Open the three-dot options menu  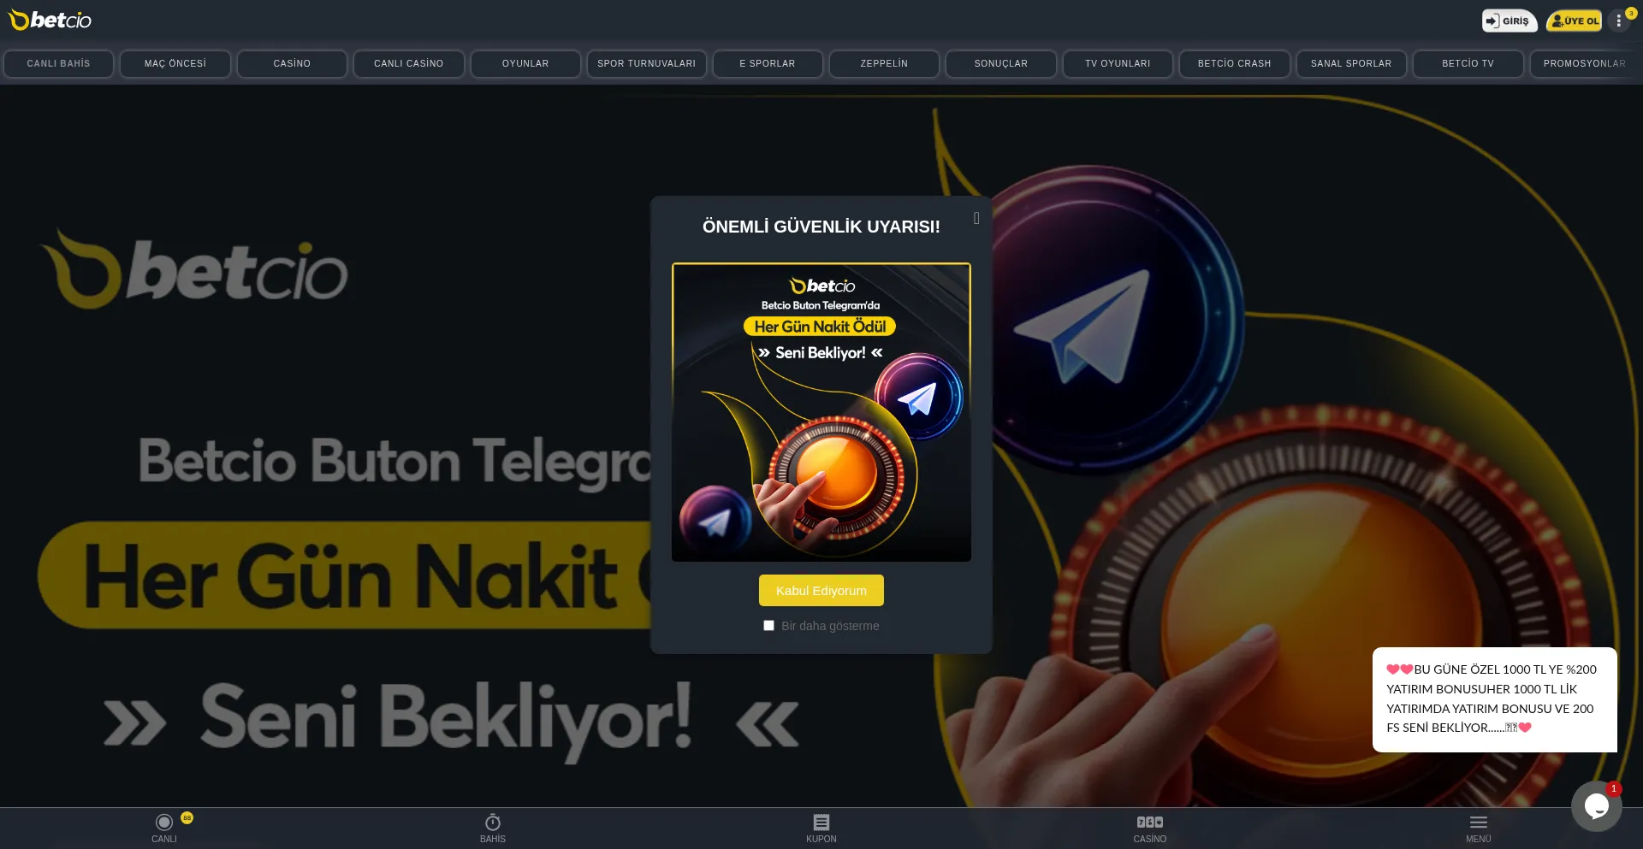point(1618,21)
